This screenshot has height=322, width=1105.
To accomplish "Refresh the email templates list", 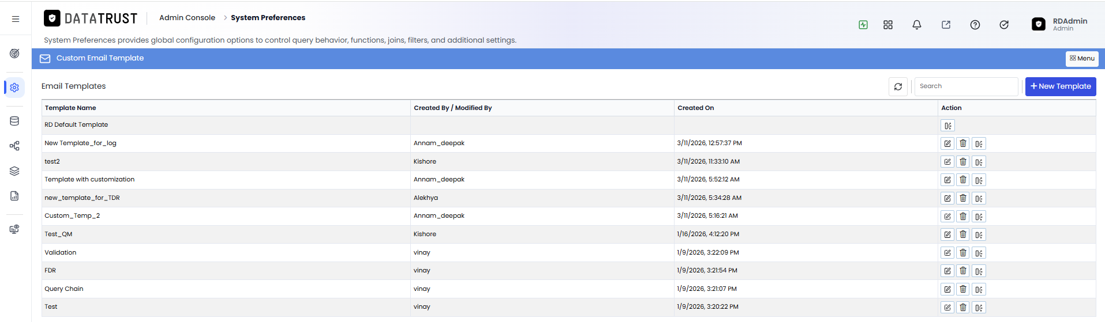I will 898,86.
